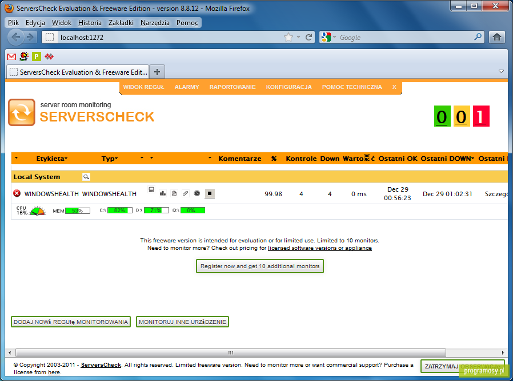Click the red error status icon for WINDOWSHEALTH

pos(17,193)
